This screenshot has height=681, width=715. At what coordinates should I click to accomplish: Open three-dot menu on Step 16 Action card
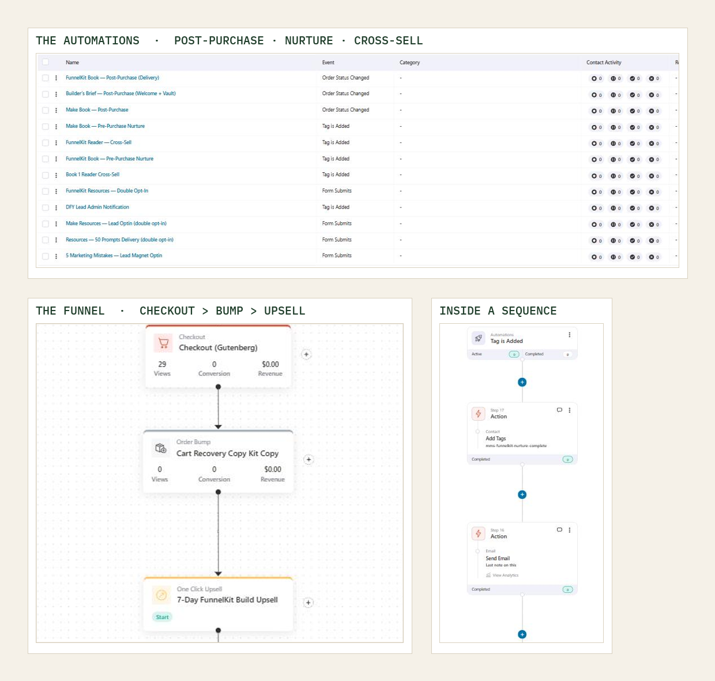569,530
